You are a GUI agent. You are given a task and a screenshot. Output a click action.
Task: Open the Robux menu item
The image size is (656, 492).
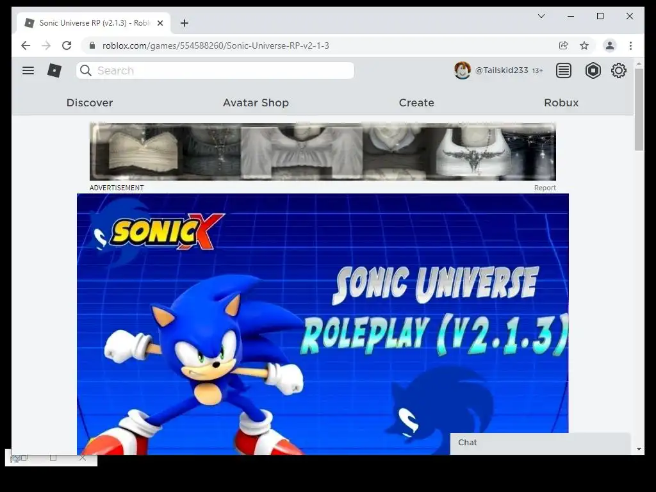pos(561,102)
